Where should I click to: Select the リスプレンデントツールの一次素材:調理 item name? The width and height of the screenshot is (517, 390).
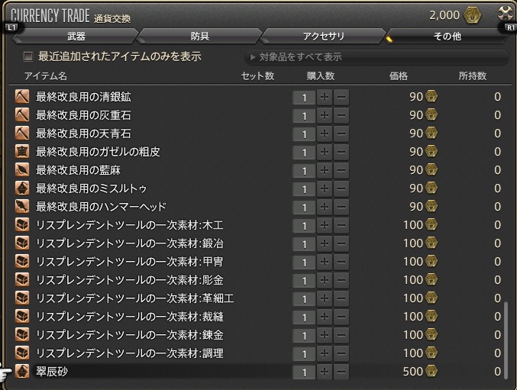click(130, 353)
